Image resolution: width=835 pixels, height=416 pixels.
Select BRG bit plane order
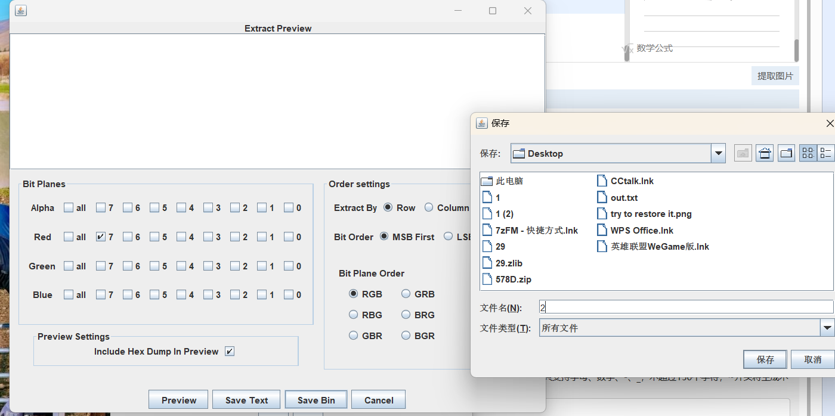[x=406, y=315]
